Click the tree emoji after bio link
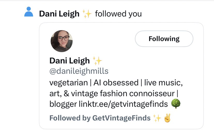 [x=176, y=104]
